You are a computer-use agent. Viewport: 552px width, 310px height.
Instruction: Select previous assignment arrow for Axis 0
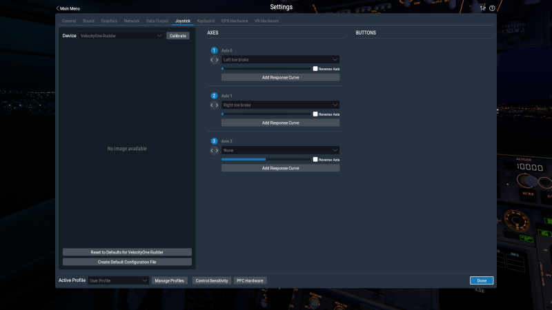[x=212, y=60]
